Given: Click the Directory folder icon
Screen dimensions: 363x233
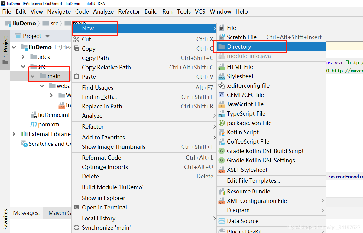Looking at the screenshot, I should pyautogui.click(x=222, y=46).
